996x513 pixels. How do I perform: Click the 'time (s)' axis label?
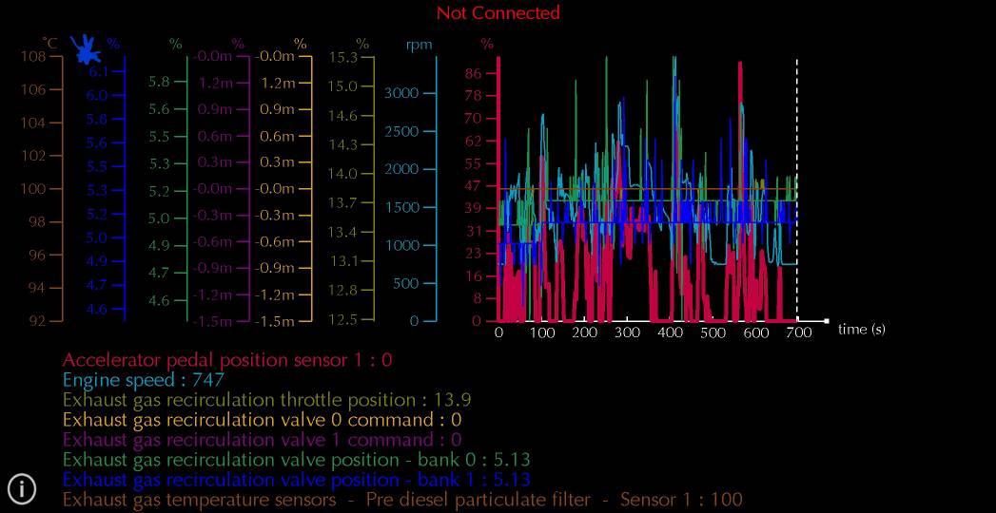tap(861, 330)
